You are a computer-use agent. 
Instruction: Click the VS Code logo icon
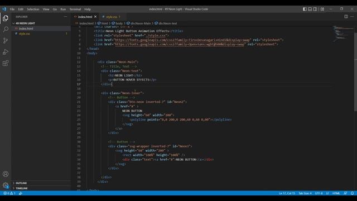[4, 9]
